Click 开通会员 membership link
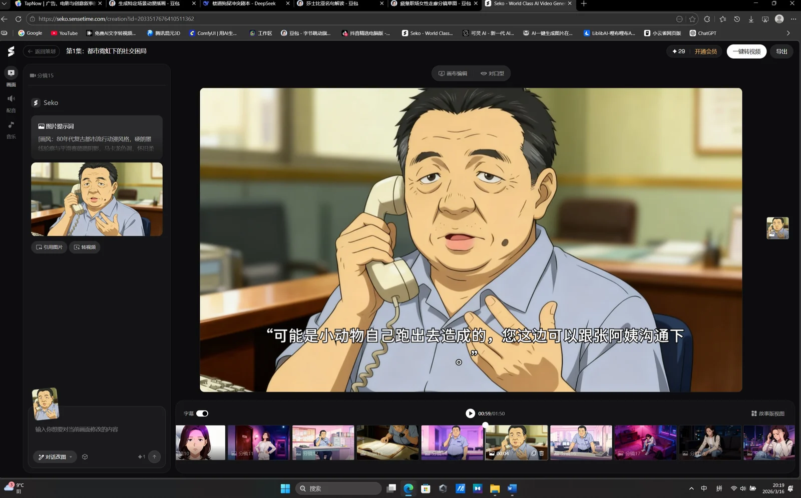 tap(705, 51)
